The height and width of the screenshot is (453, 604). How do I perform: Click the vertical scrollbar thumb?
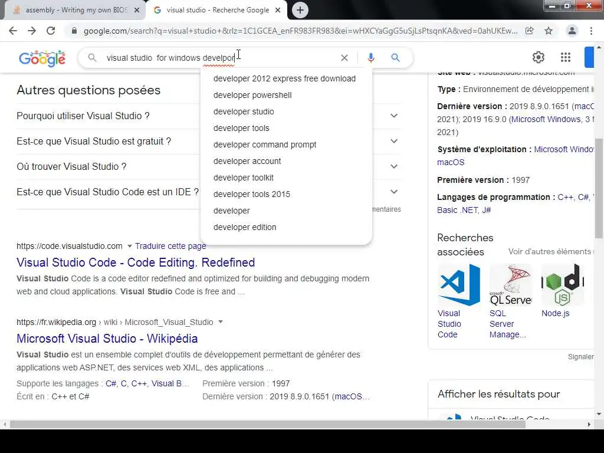(599, 188)
